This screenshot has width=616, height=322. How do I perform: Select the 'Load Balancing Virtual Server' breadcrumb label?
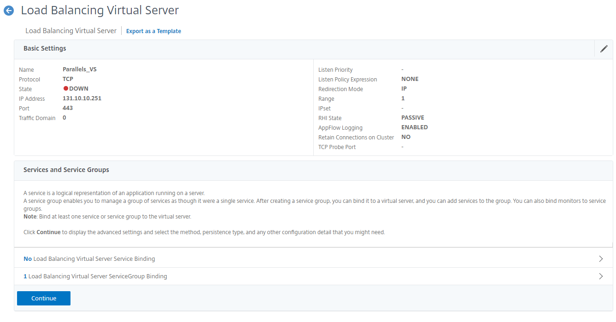click(71, 31)
